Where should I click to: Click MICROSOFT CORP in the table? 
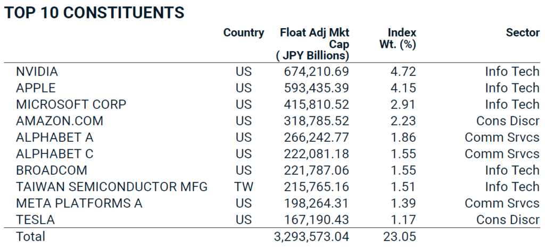(71, 105)
